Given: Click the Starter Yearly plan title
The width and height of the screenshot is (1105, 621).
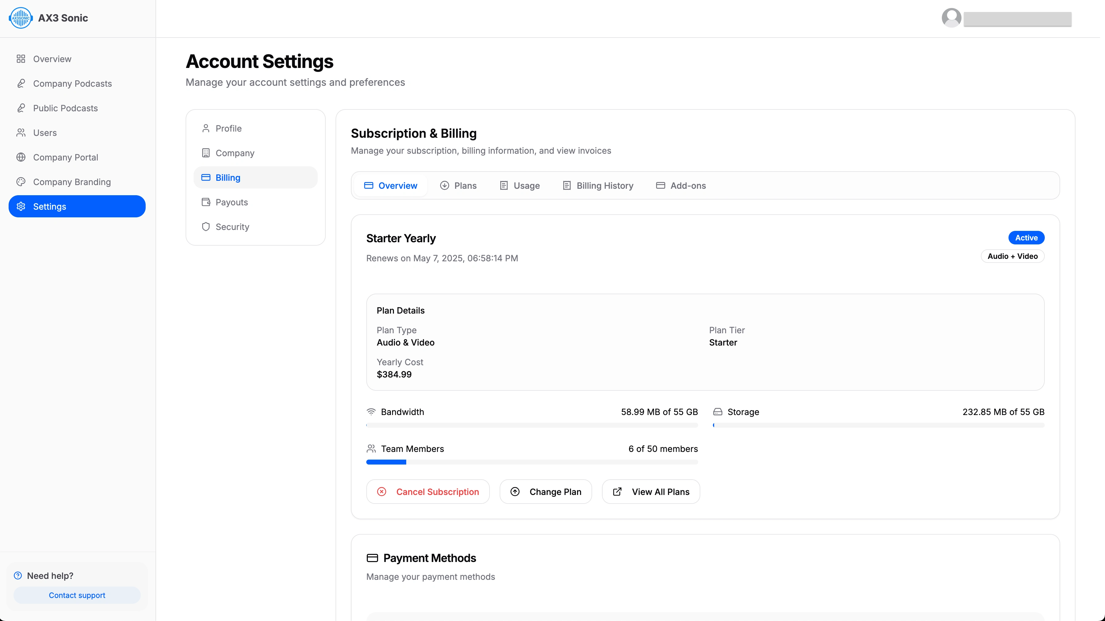Looking at the screenshot, I should 401,238.
